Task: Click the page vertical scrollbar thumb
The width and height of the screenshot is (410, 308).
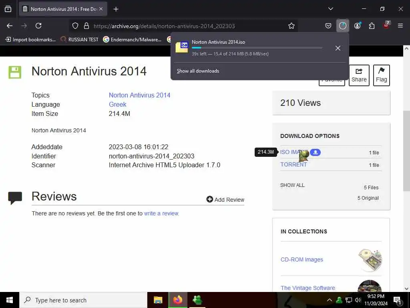Action: pyautogui.click(x=406, y=151)
